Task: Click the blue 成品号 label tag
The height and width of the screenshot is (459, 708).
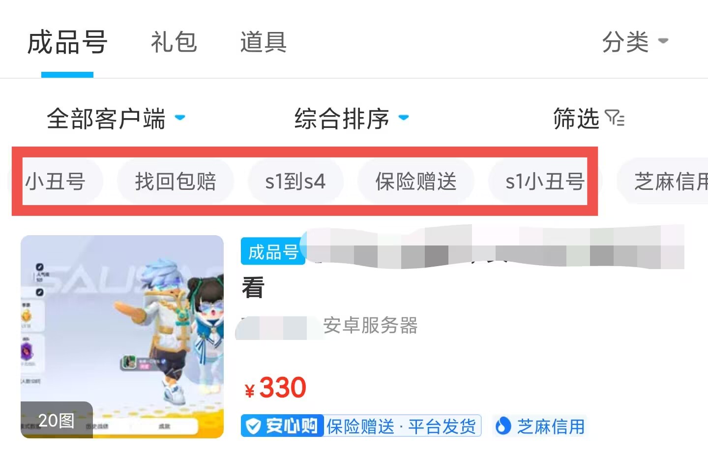Action: (273, 252)
